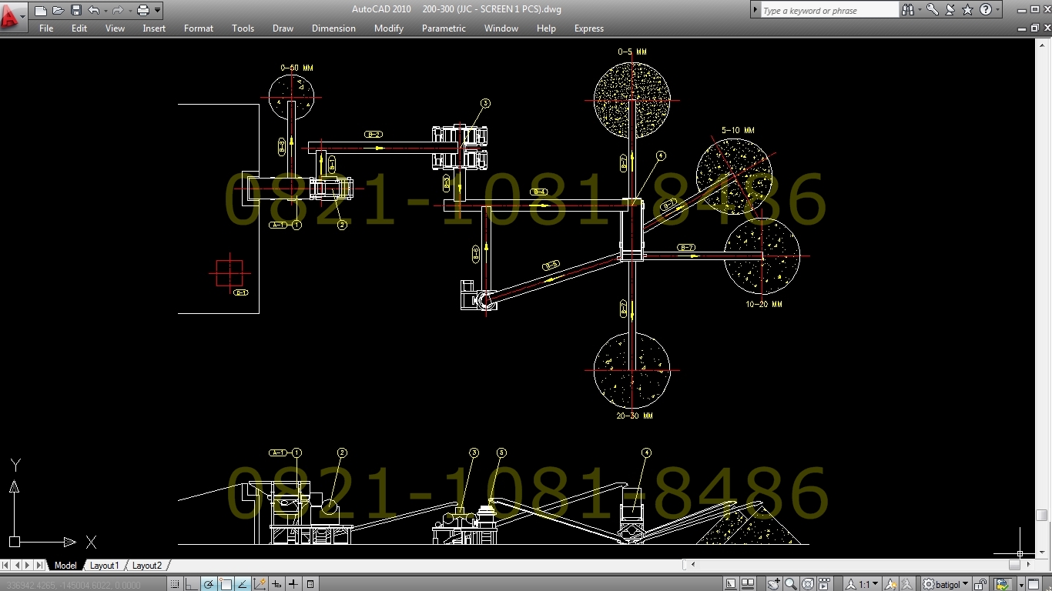This screenshot has width=1052, height=591.
Task: Open the Parametric menu
Action: click(444, 28)
